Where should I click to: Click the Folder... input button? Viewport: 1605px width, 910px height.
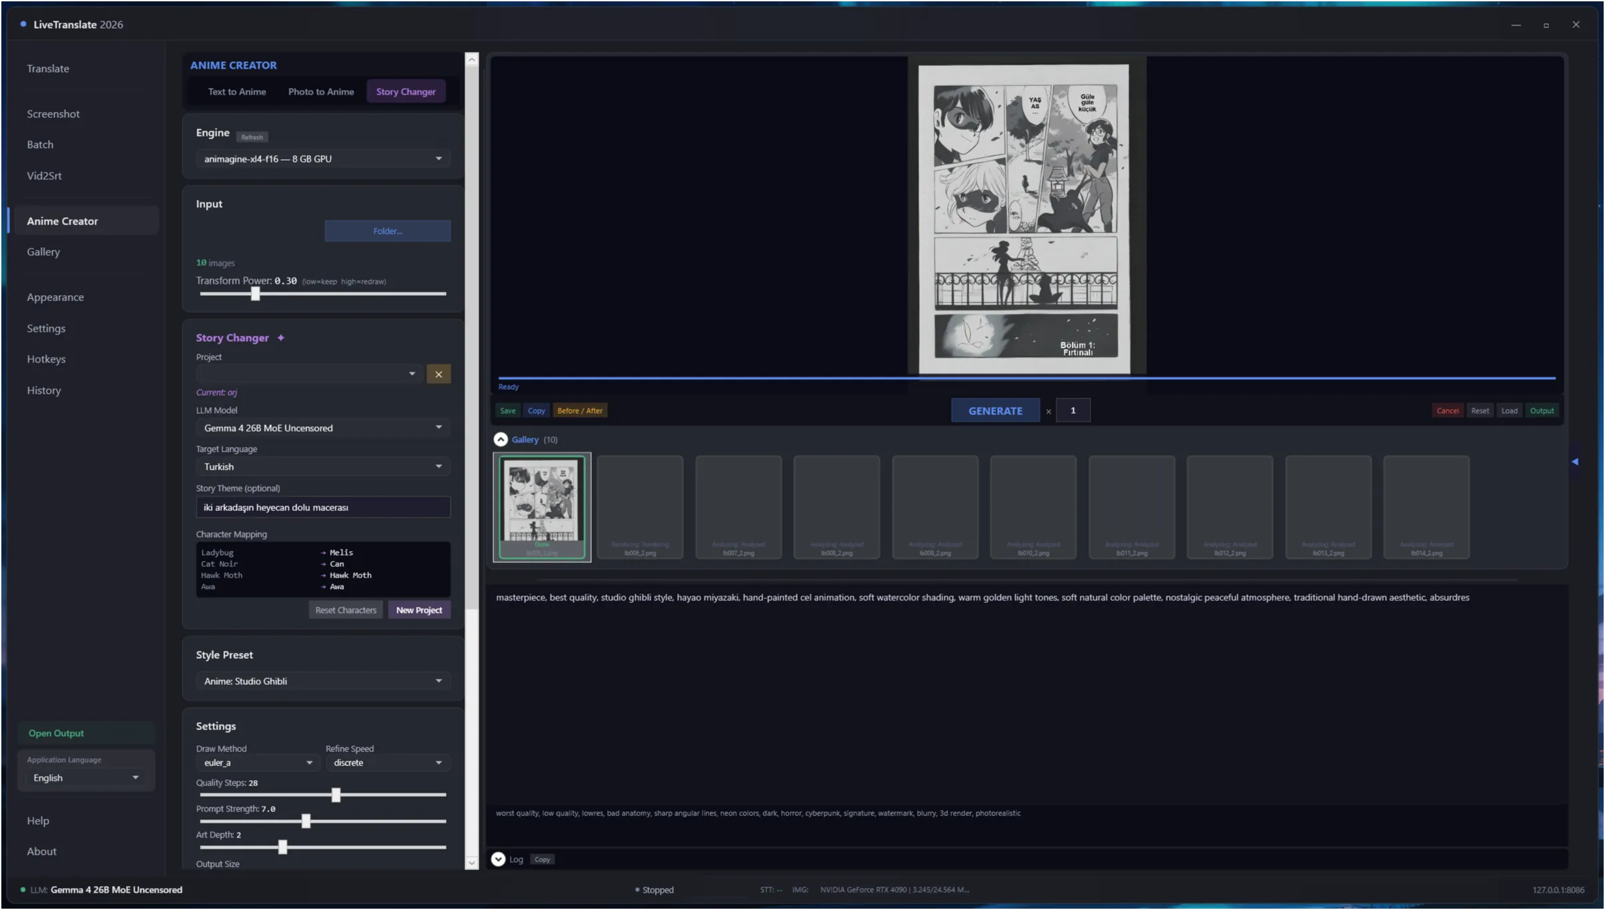coord(388,231)
